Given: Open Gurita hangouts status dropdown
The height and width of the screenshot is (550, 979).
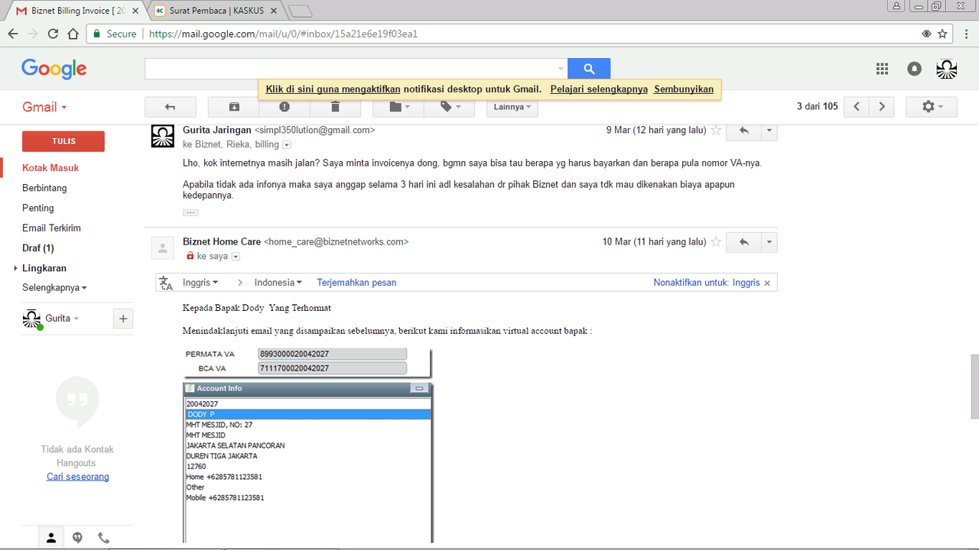Looking at the screenshot, I should pyautogui.click(x=62, y=319).
